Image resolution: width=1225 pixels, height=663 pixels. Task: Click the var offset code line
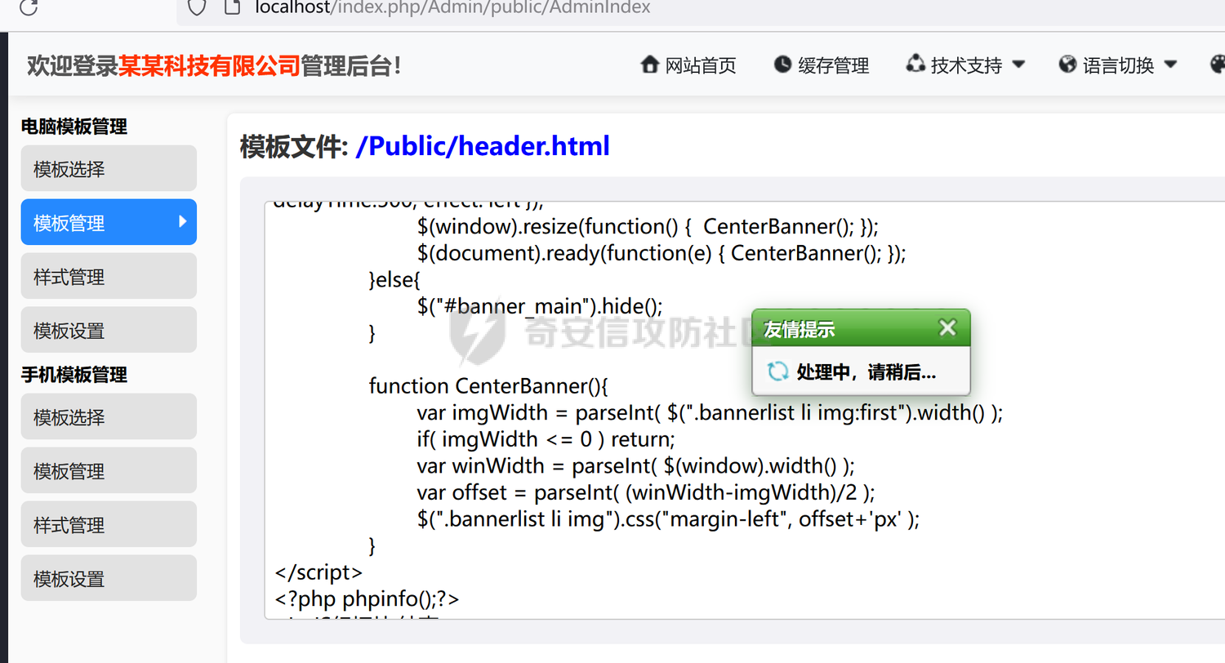pyautogui.click(x=645, y=492)
